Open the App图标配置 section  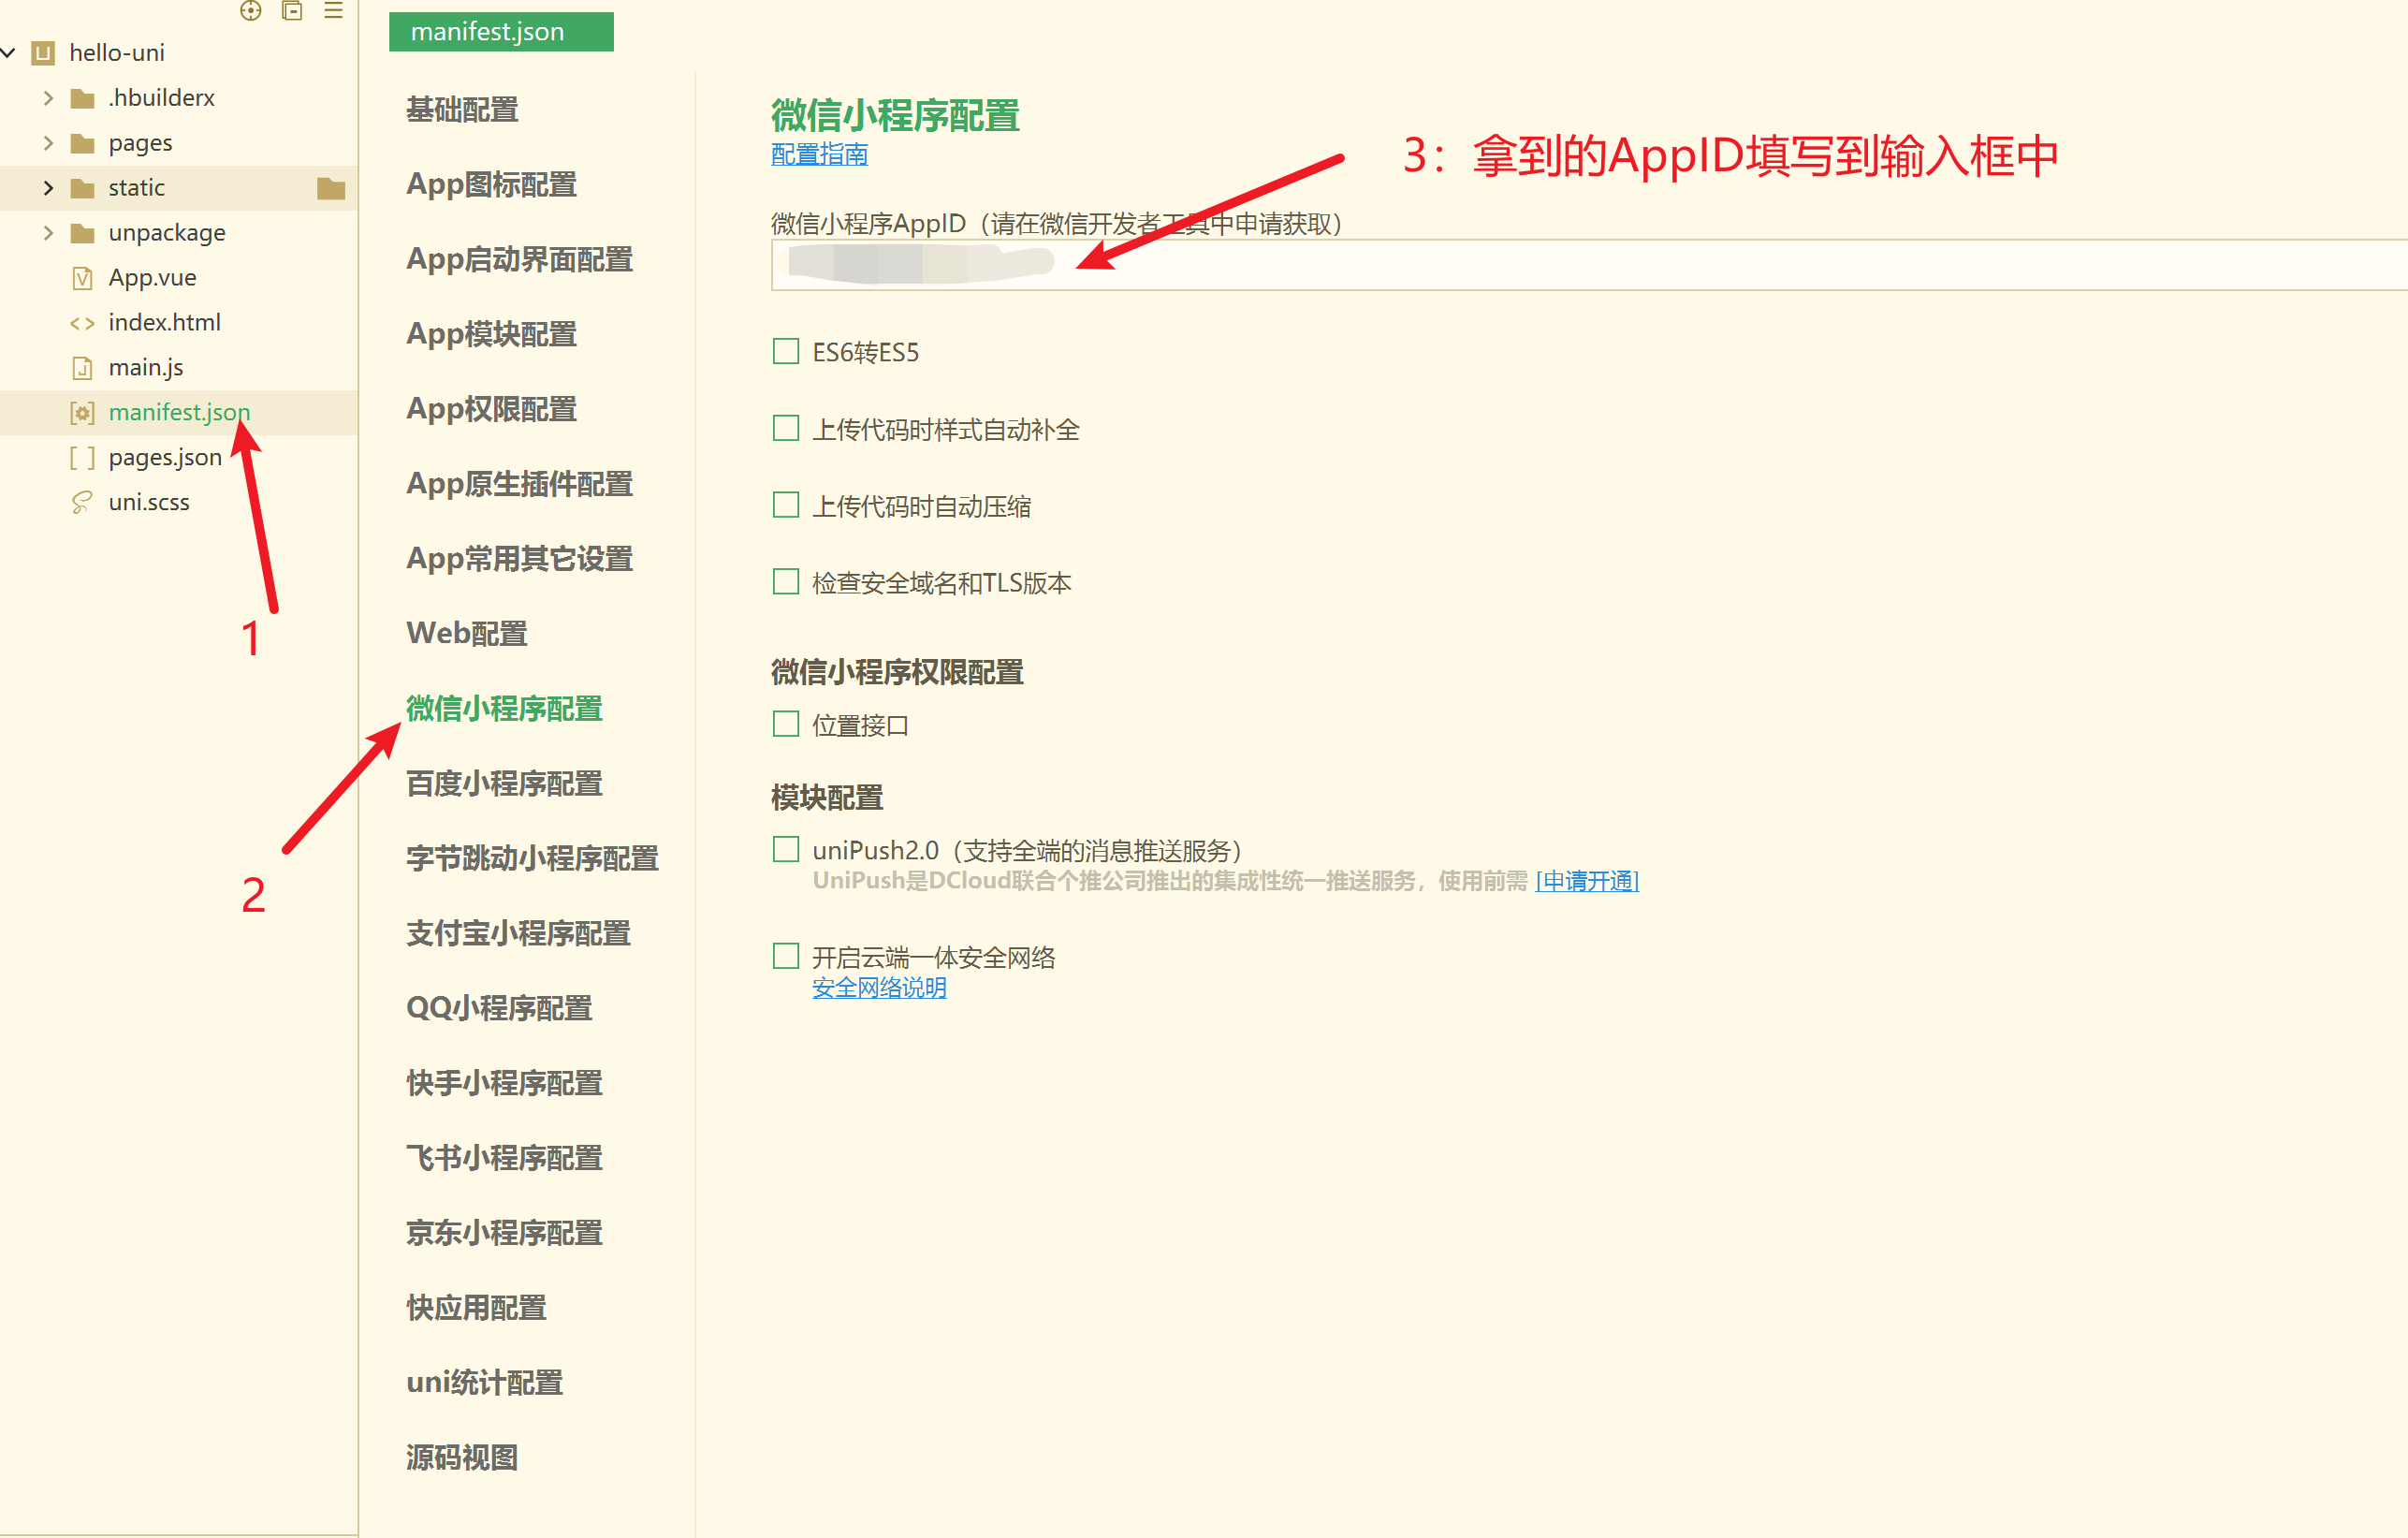(491, 185)
